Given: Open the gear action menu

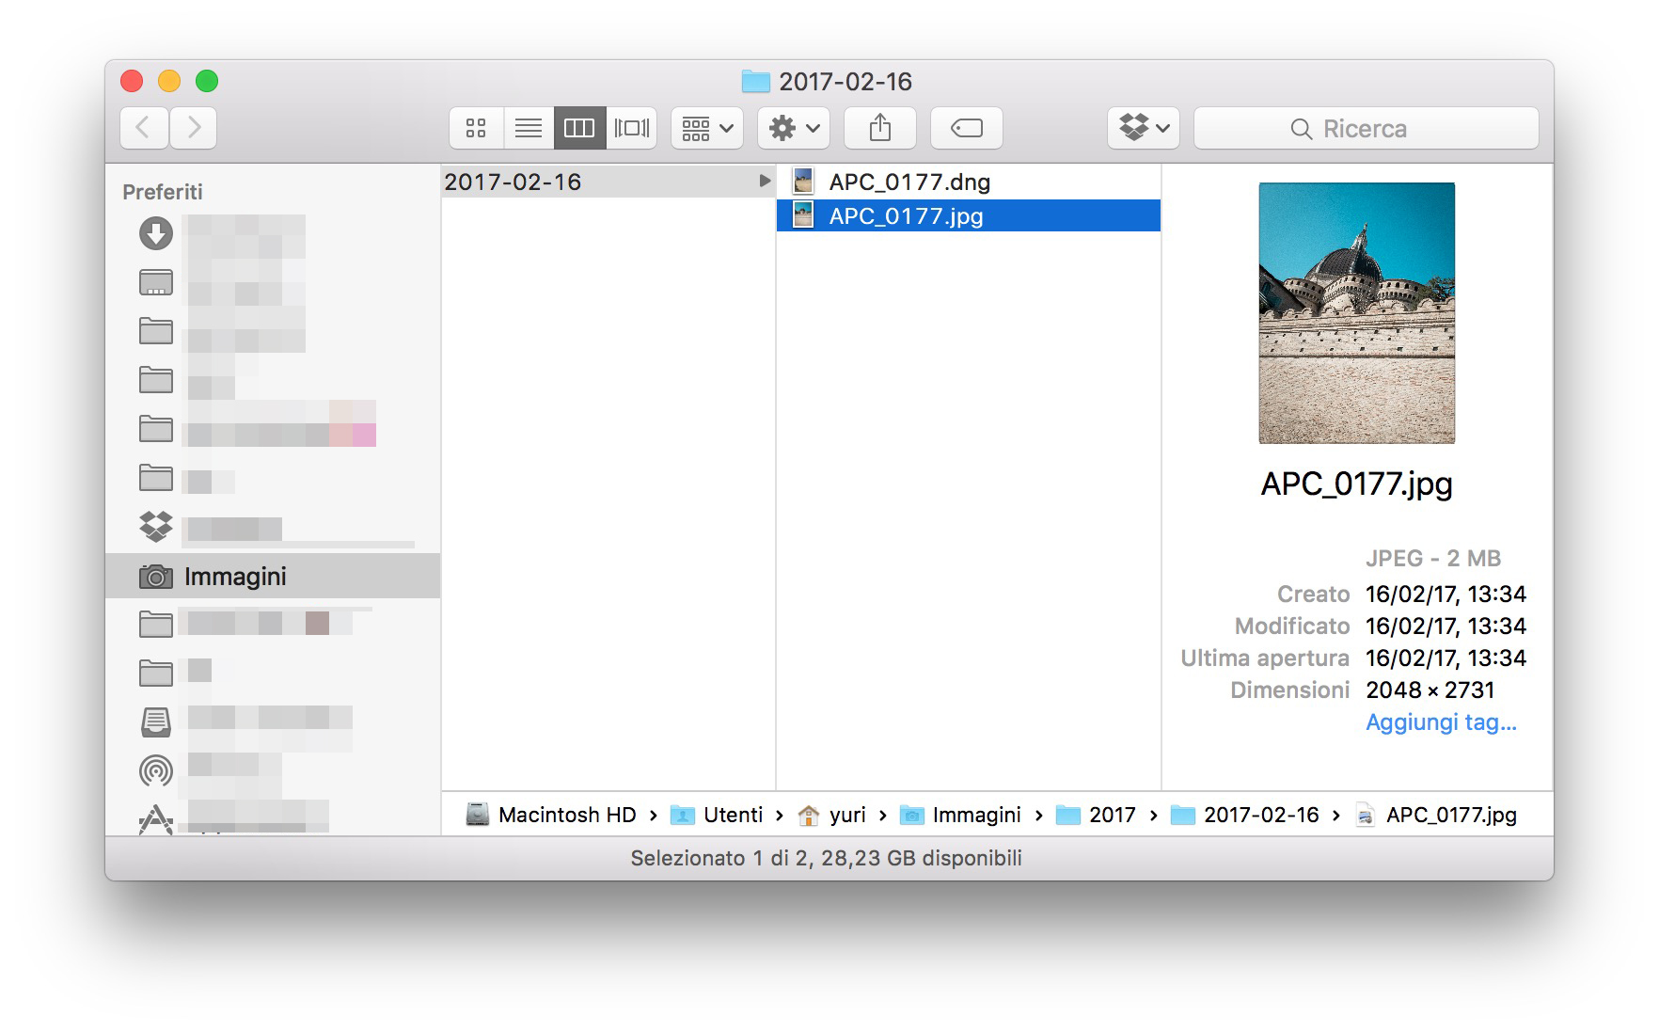Looking at the screenshot, I should point(794,128).
